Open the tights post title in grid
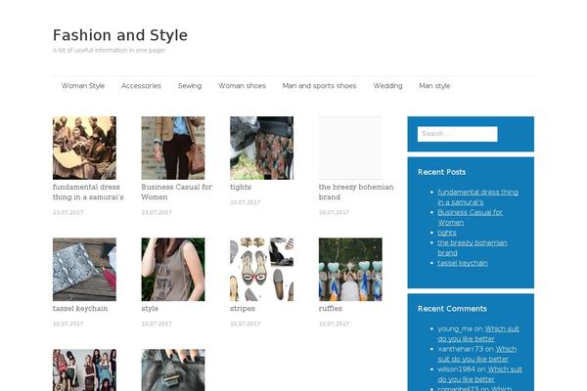This screenshot has width=587, height=391. (x=241, y=187)
